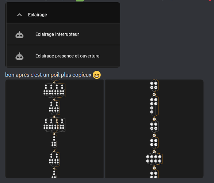
Task: Open the Eclairage interrupteur automation entry
Action: 63,34
